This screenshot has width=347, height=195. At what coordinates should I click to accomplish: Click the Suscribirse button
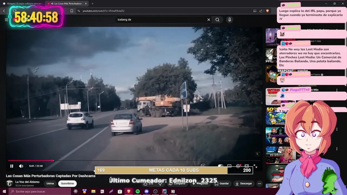(x=67, y=183)
